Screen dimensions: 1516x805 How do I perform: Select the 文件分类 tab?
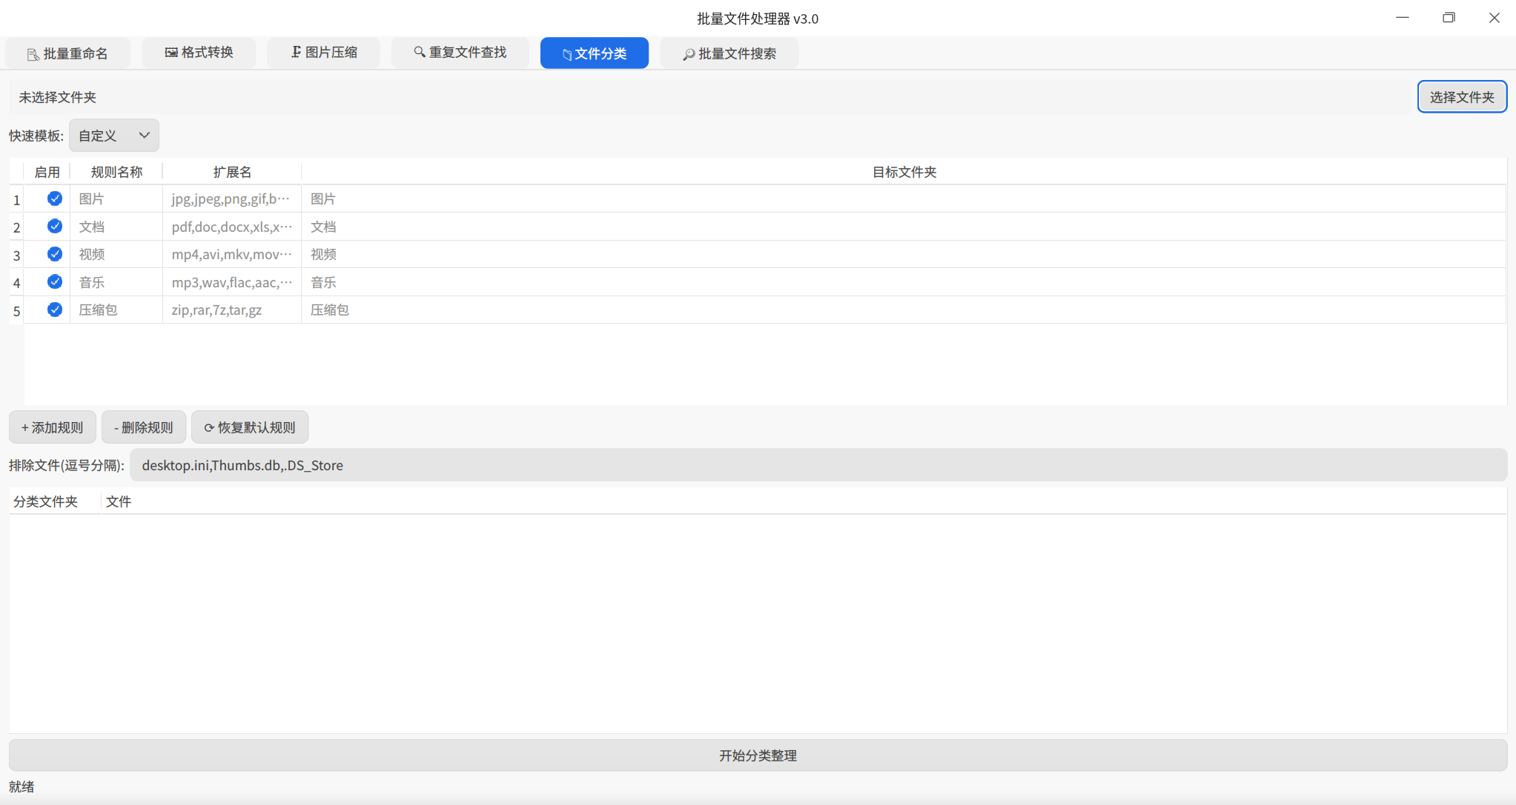595,53
